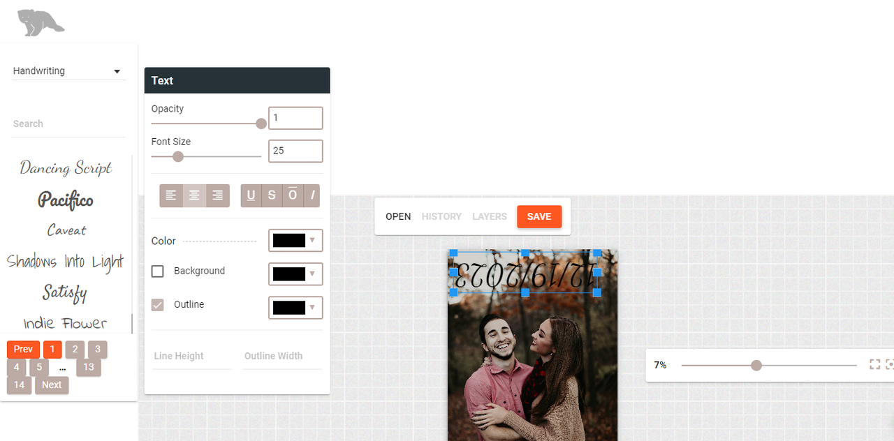Click the 7% zoom value

(660, 365)
